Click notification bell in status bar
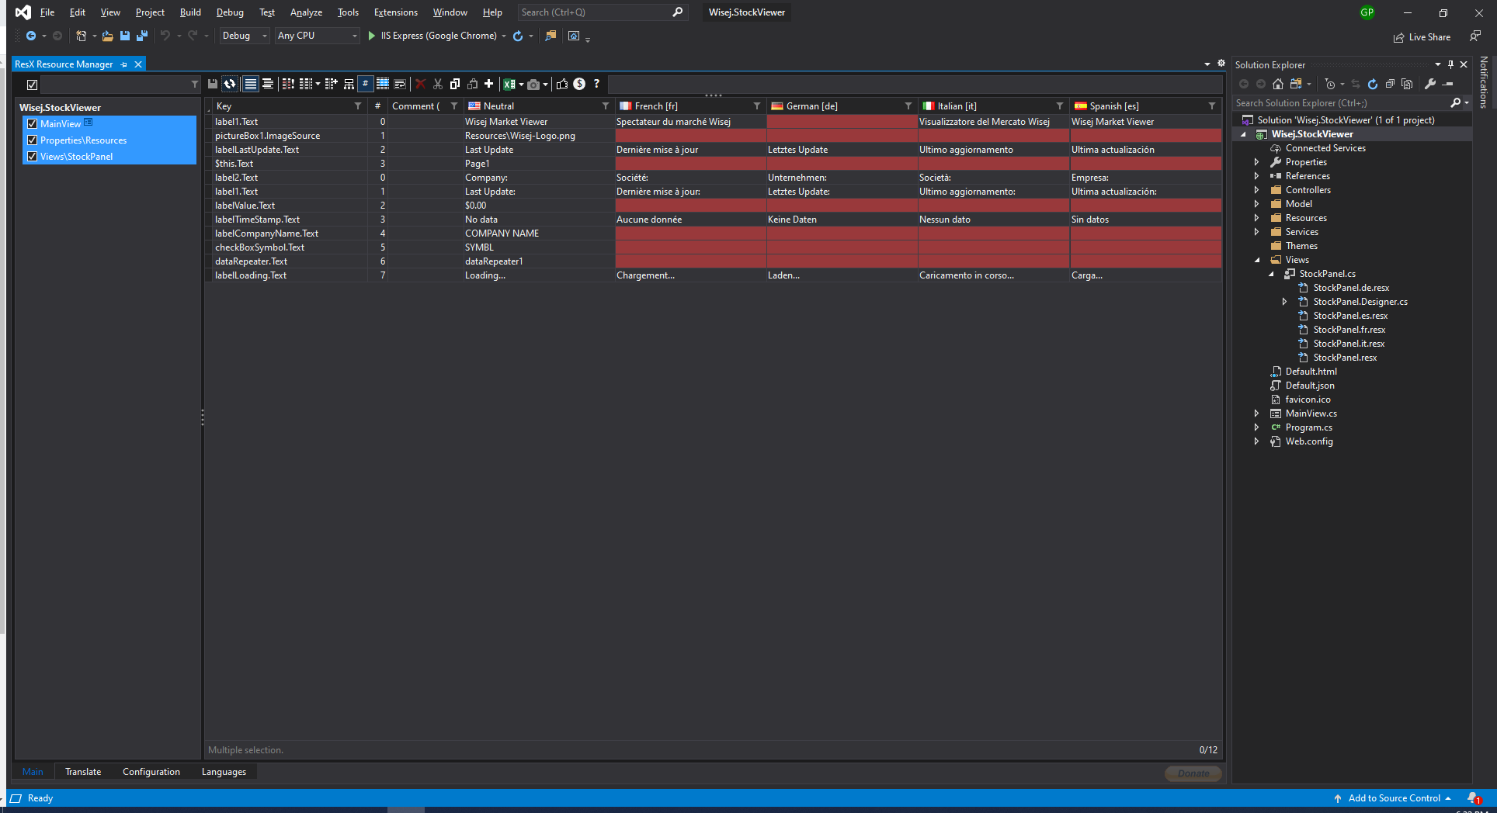The width and height of the screenshot is (1497, 813). [1474, 798]
